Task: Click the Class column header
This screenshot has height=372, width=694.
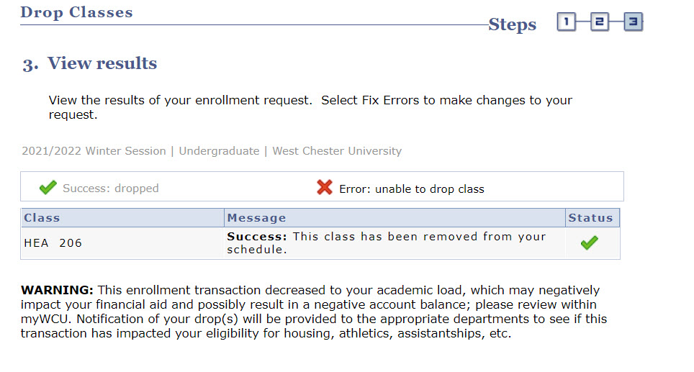Action: tap(42, 218)
